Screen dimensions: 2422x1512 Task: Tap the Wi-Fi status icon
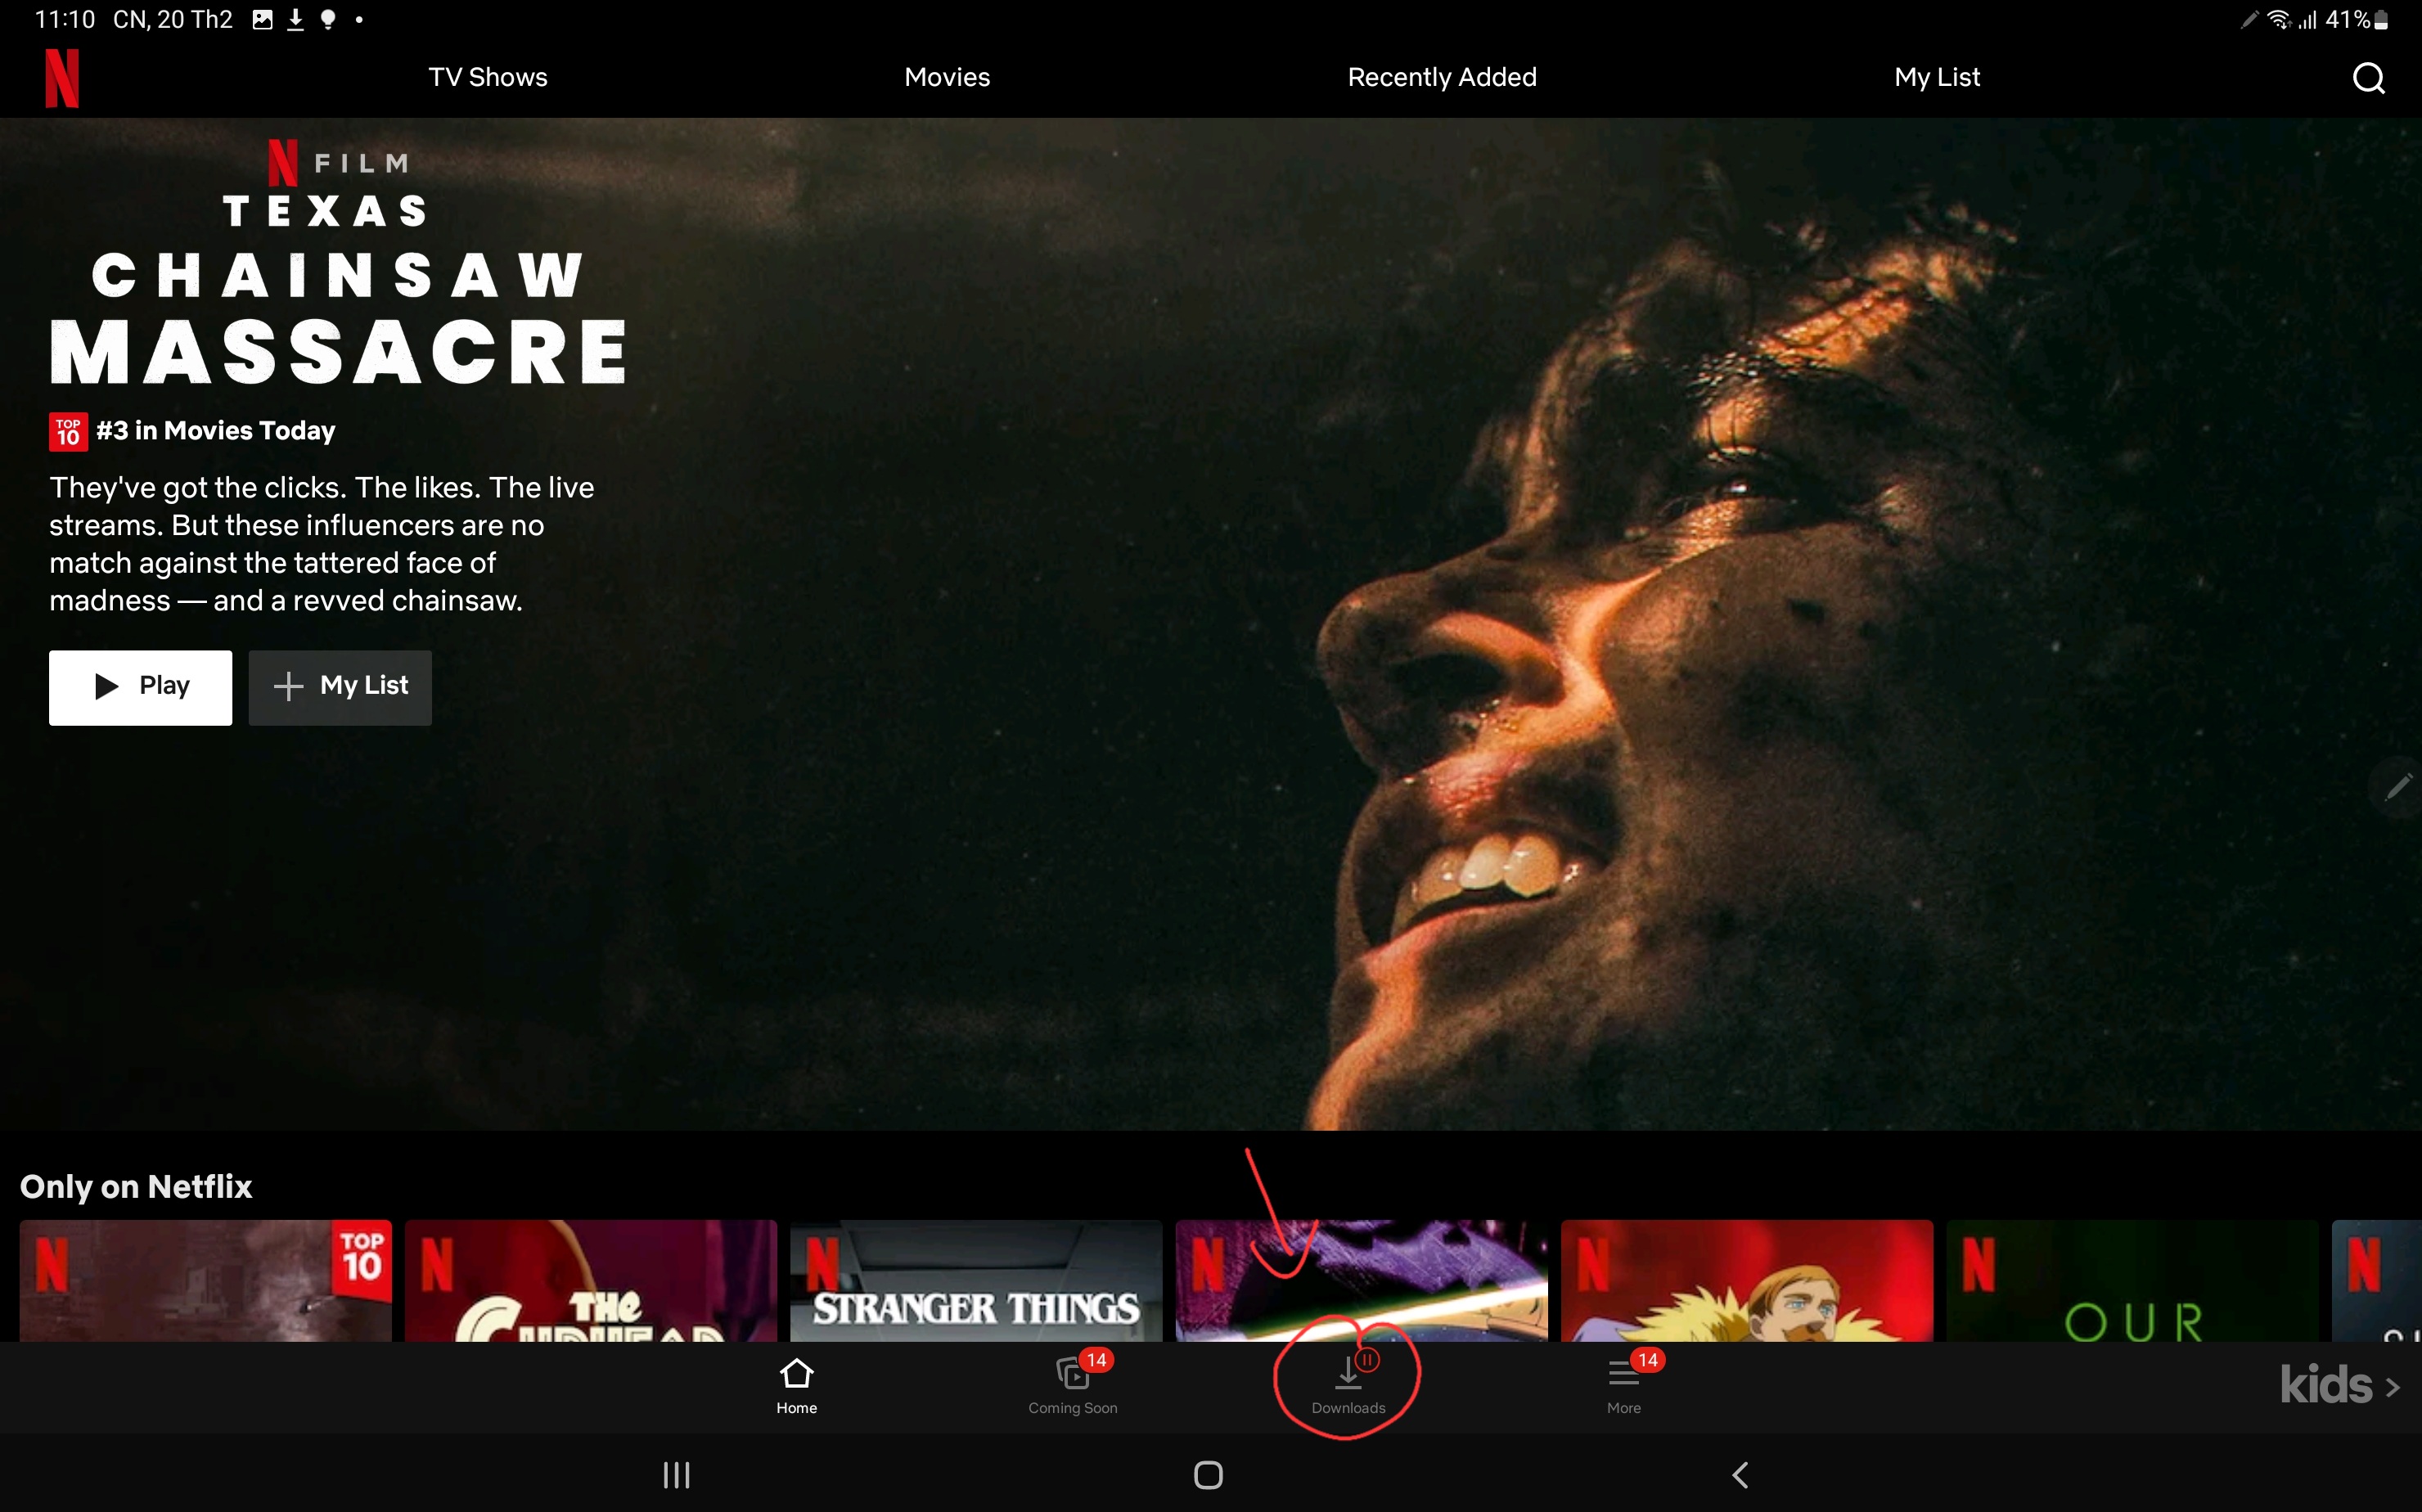(x=2279, y=20)
